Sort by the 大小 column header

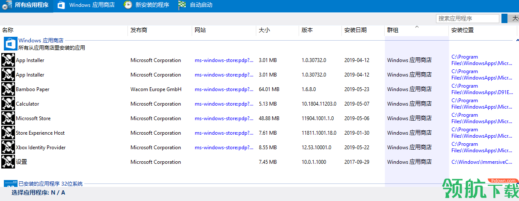pyautogui.click(x=264, y=30)
